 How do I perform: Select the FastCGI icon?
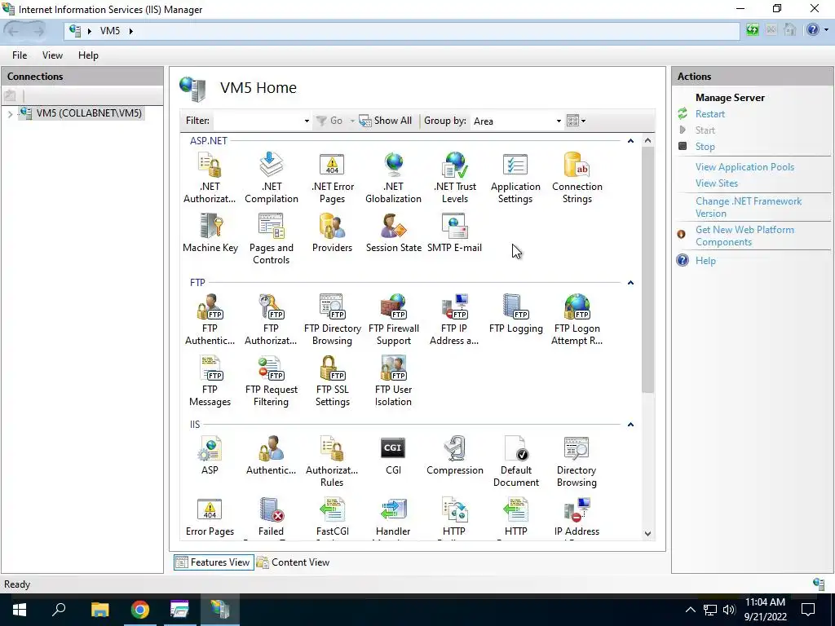click(x=333, y=517)
